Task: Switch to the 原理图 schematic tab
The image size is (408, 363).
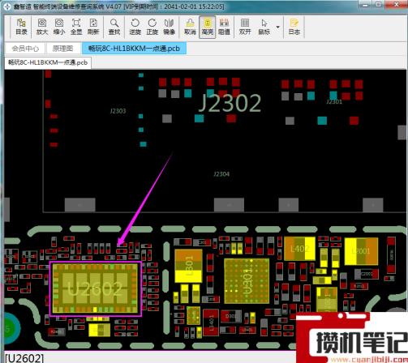Action: (63, 49)
